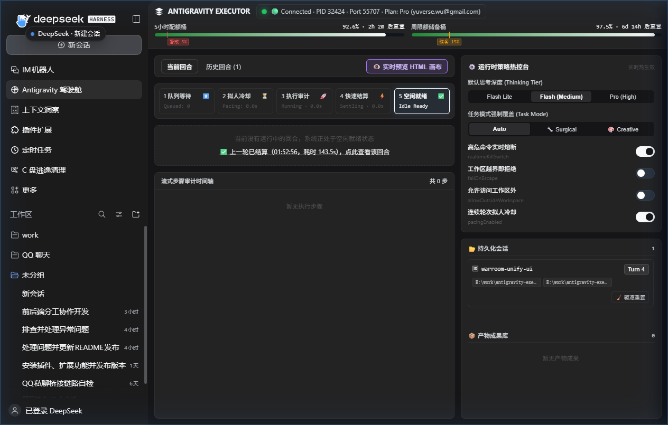Click the Turn 4 badge
Image resolution: width=668 pixels, height=425 pixels.
(x=636, y=269)
